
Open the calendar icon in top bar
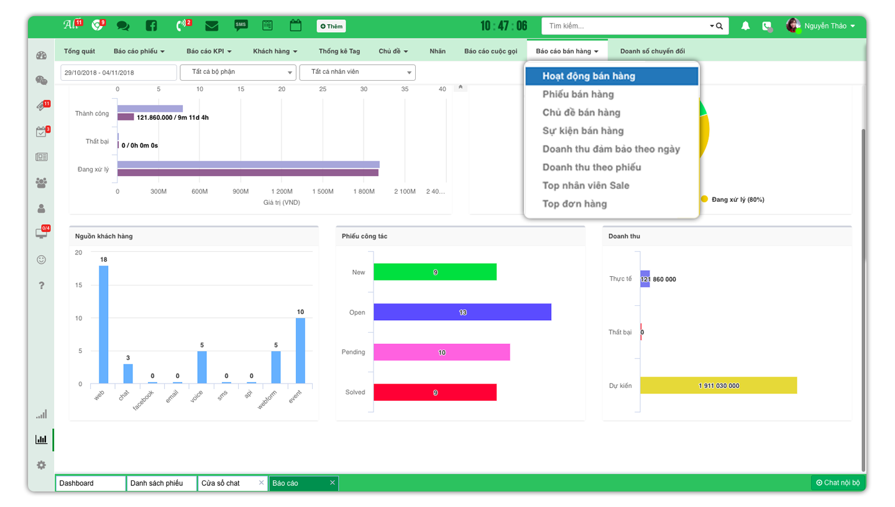(x=296, y=25)
